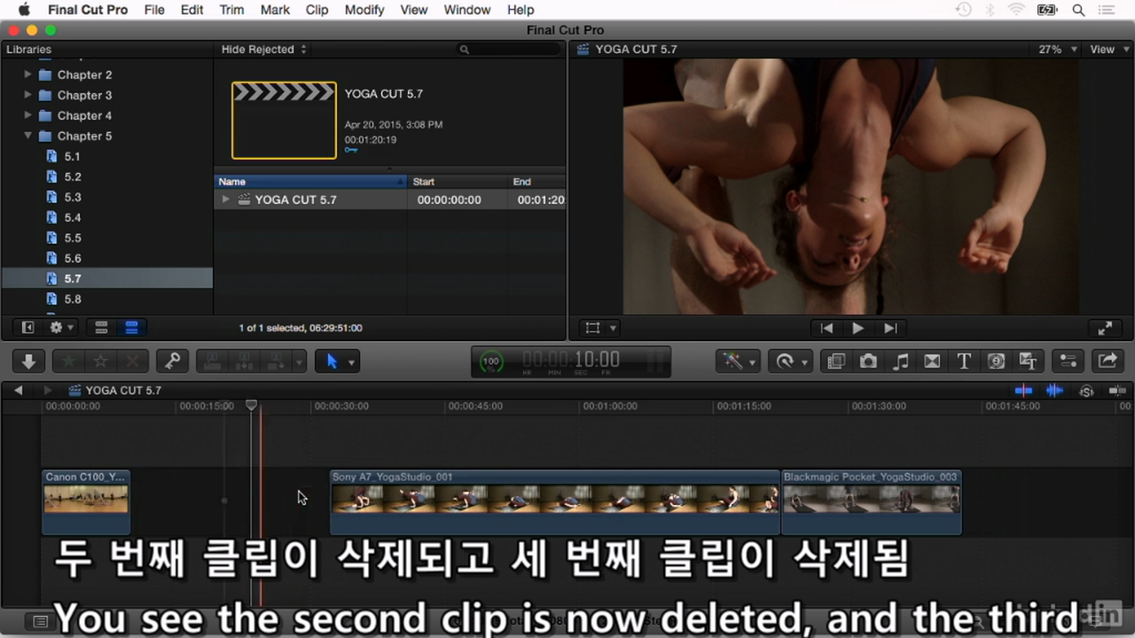Open the Keyword Editor key icon
1135x638 pixels.
click(x=173, y=362)
